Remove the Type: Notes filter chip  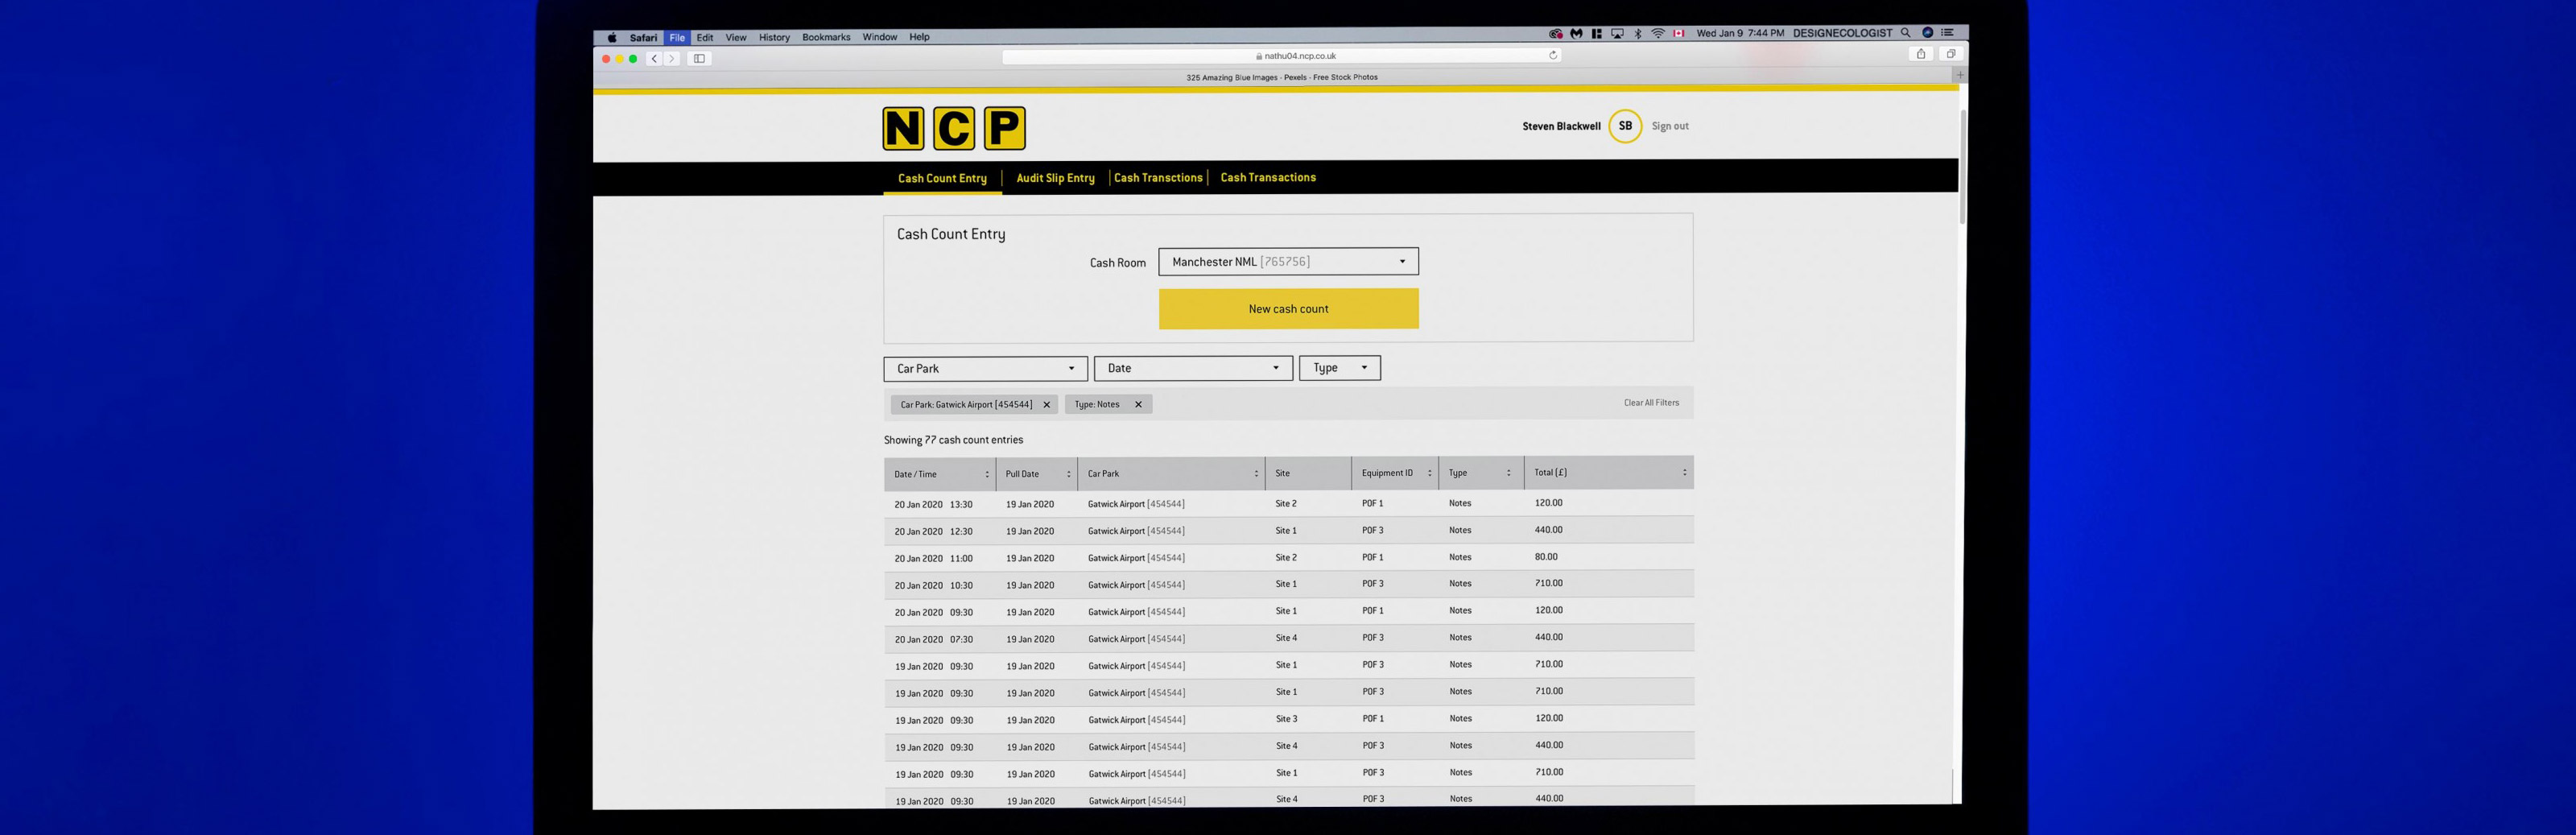[1138, 405]
